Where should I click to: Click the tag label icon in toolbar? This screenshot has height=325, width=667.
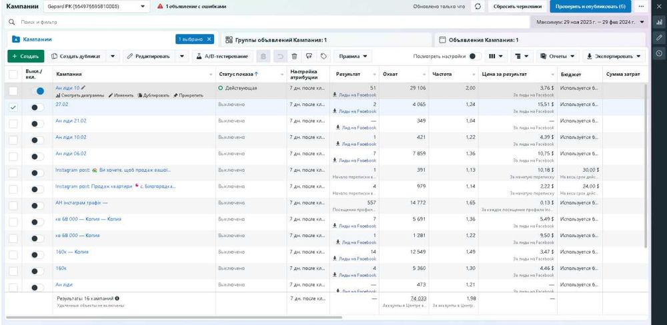(323, 56)
